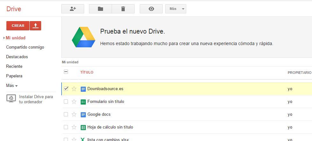This screenshot has height=141, width=312.
Task: Click owner 'yo' in Hoja de cálculo row
Action: tap(290, 127)
